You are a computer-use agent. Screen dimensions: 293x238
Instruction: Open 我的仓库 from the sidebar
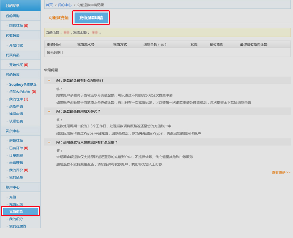pos(16,99)
